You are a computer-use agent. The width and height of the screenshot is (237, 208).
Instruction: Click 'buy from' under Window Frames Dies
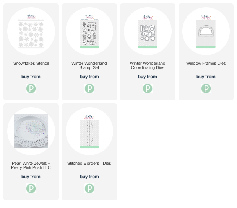[206, 77]
